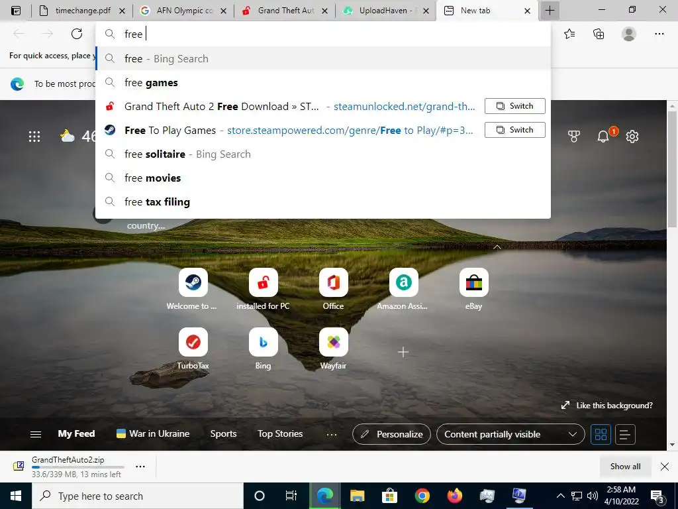
Task: Switch to the UploadHaven tab
Action: (385, 11)
